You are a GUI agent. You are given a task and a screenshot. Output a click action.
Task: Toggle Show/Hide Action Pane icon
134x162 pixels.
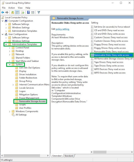33,12
